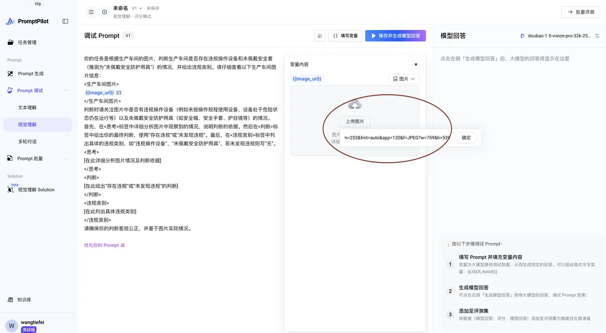The height and width of the screenshot is (333, 606).
Task: Open the doubao-1.5-vision-pro model selector
Action: (x=555, y=35)
